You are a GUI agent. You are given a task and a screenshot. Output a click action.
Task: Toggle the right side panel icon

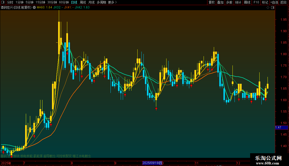coord(273,7)
